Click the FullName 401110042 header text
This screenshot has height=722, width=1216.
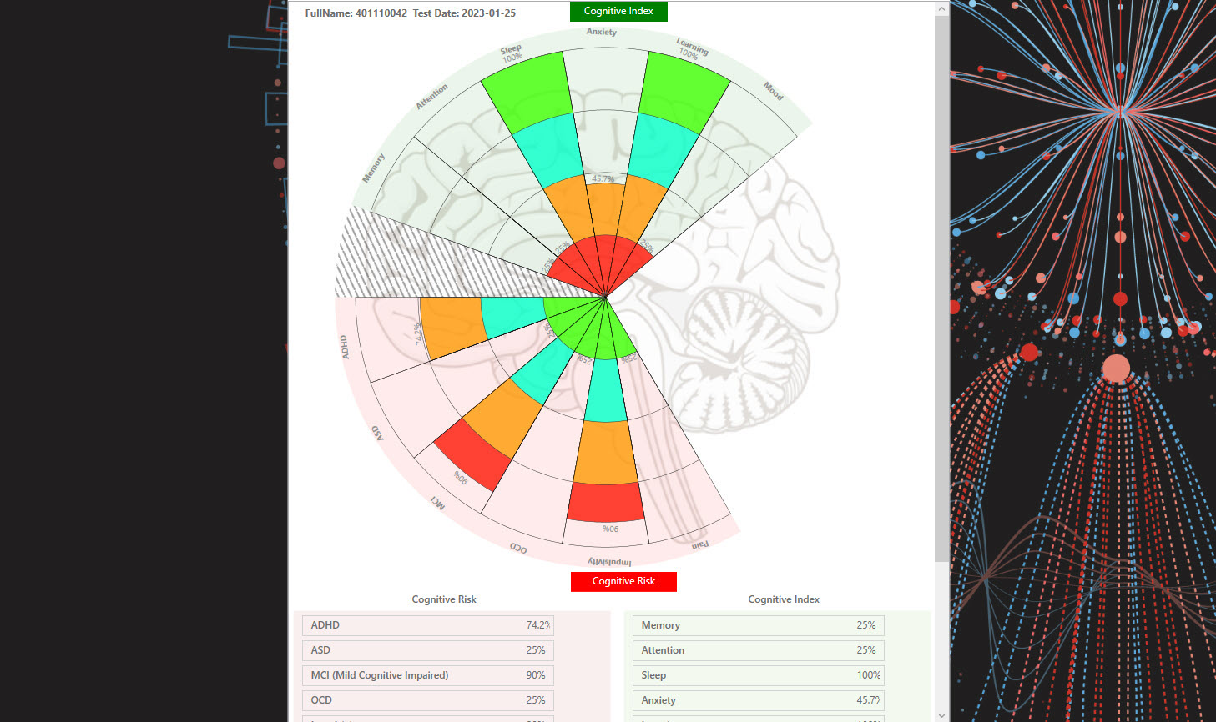pos(356,13)
